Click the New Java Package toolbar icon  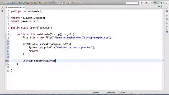(x=32, y=3)
